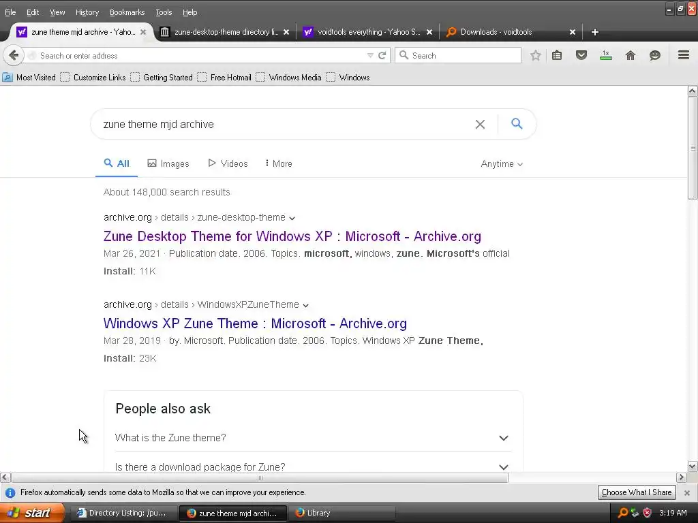
Task: Switch to Library window in taskbar
Action: pyautogui.click(x=343, y=513)
